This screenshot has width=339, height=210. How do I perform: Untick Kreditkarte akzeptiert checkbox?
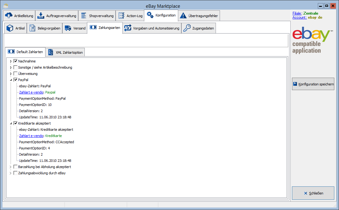coord(16,123)
